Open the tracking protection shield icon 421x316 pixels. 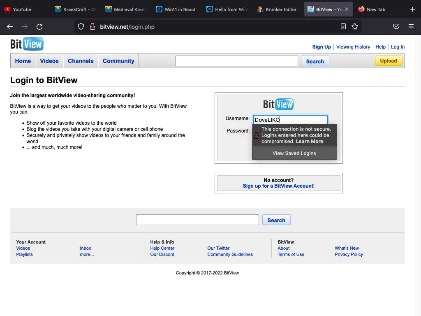(x=81, y=27)
